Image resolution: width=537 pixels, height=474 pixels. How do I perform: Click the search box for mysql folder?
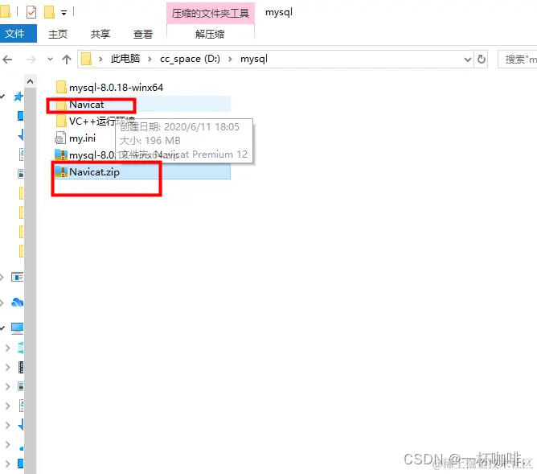(518, 60)
